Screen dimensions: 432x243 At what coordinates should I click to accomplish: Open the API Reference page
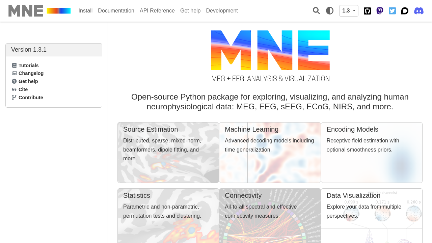tap(157, 11)
